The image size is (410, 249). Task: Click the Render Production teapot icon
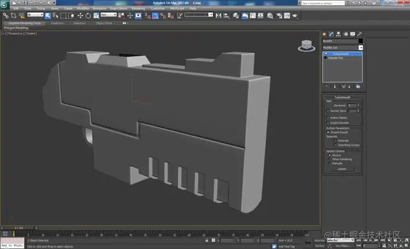coord(295,15)
